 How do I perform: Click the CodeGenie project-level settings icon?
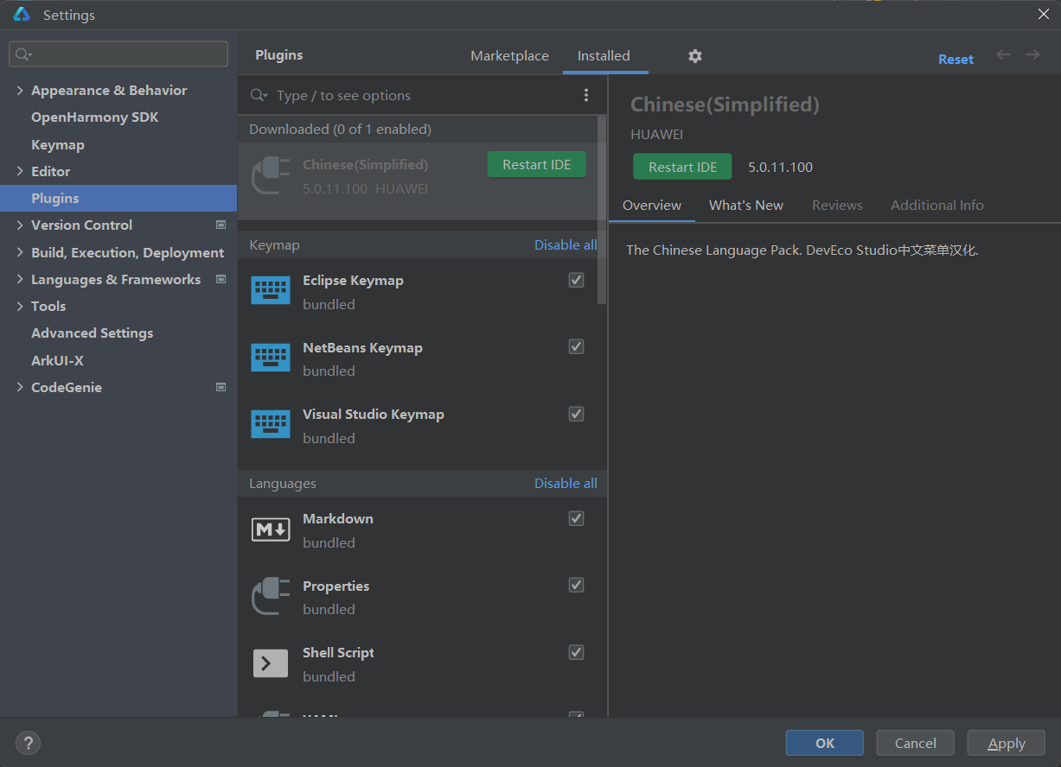click(221, 387)
